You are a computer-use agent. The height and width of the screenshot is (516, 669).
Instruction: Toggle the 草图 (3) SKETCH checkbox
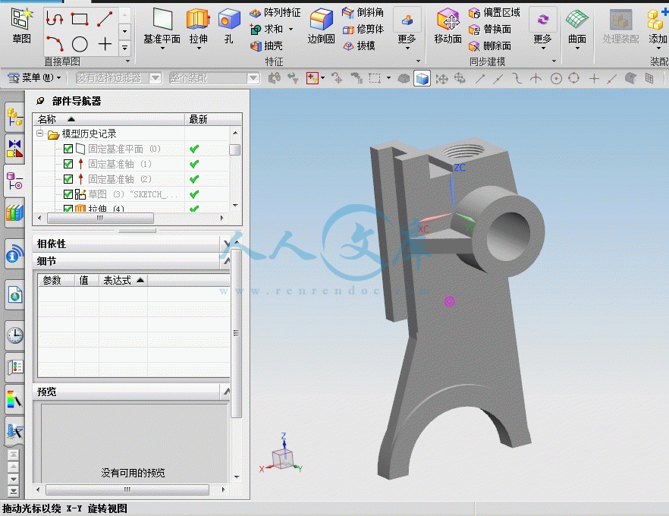[68, 194]
